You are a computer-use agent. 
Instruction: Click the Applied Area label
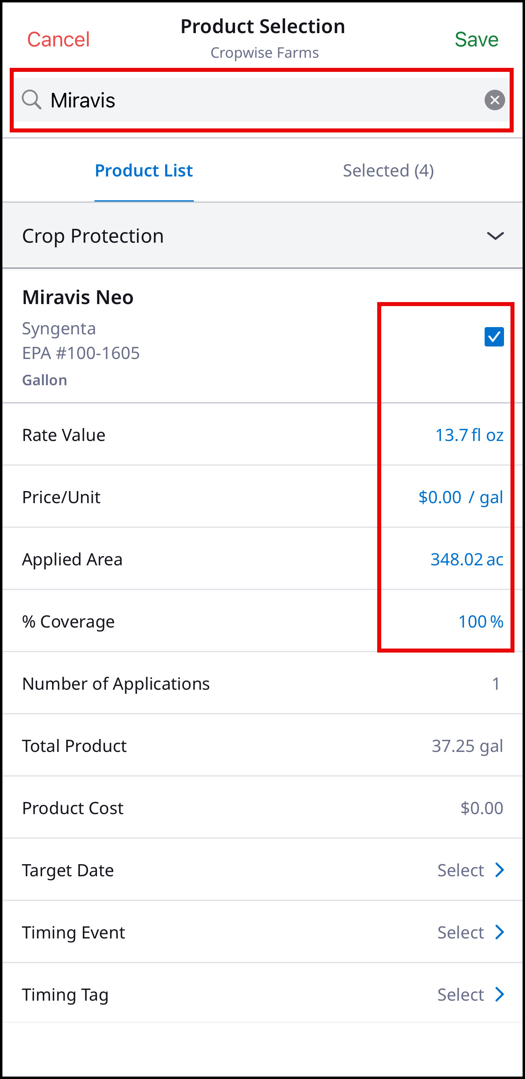coord(72,560)
